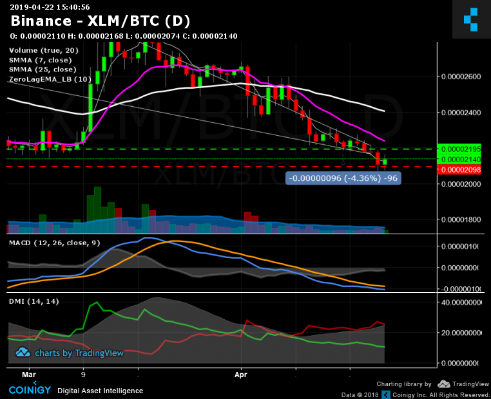Click the TradingView logo in footer credits
Image resolution: width=491 pixels, height=399 pixels.
coord(463,384)
